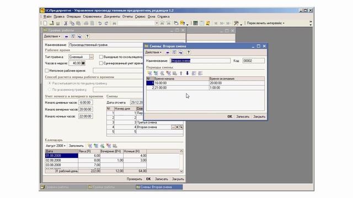Open the Тип графика selection button
The height and width of the screenshot is (198, 353).
[91, 57]
